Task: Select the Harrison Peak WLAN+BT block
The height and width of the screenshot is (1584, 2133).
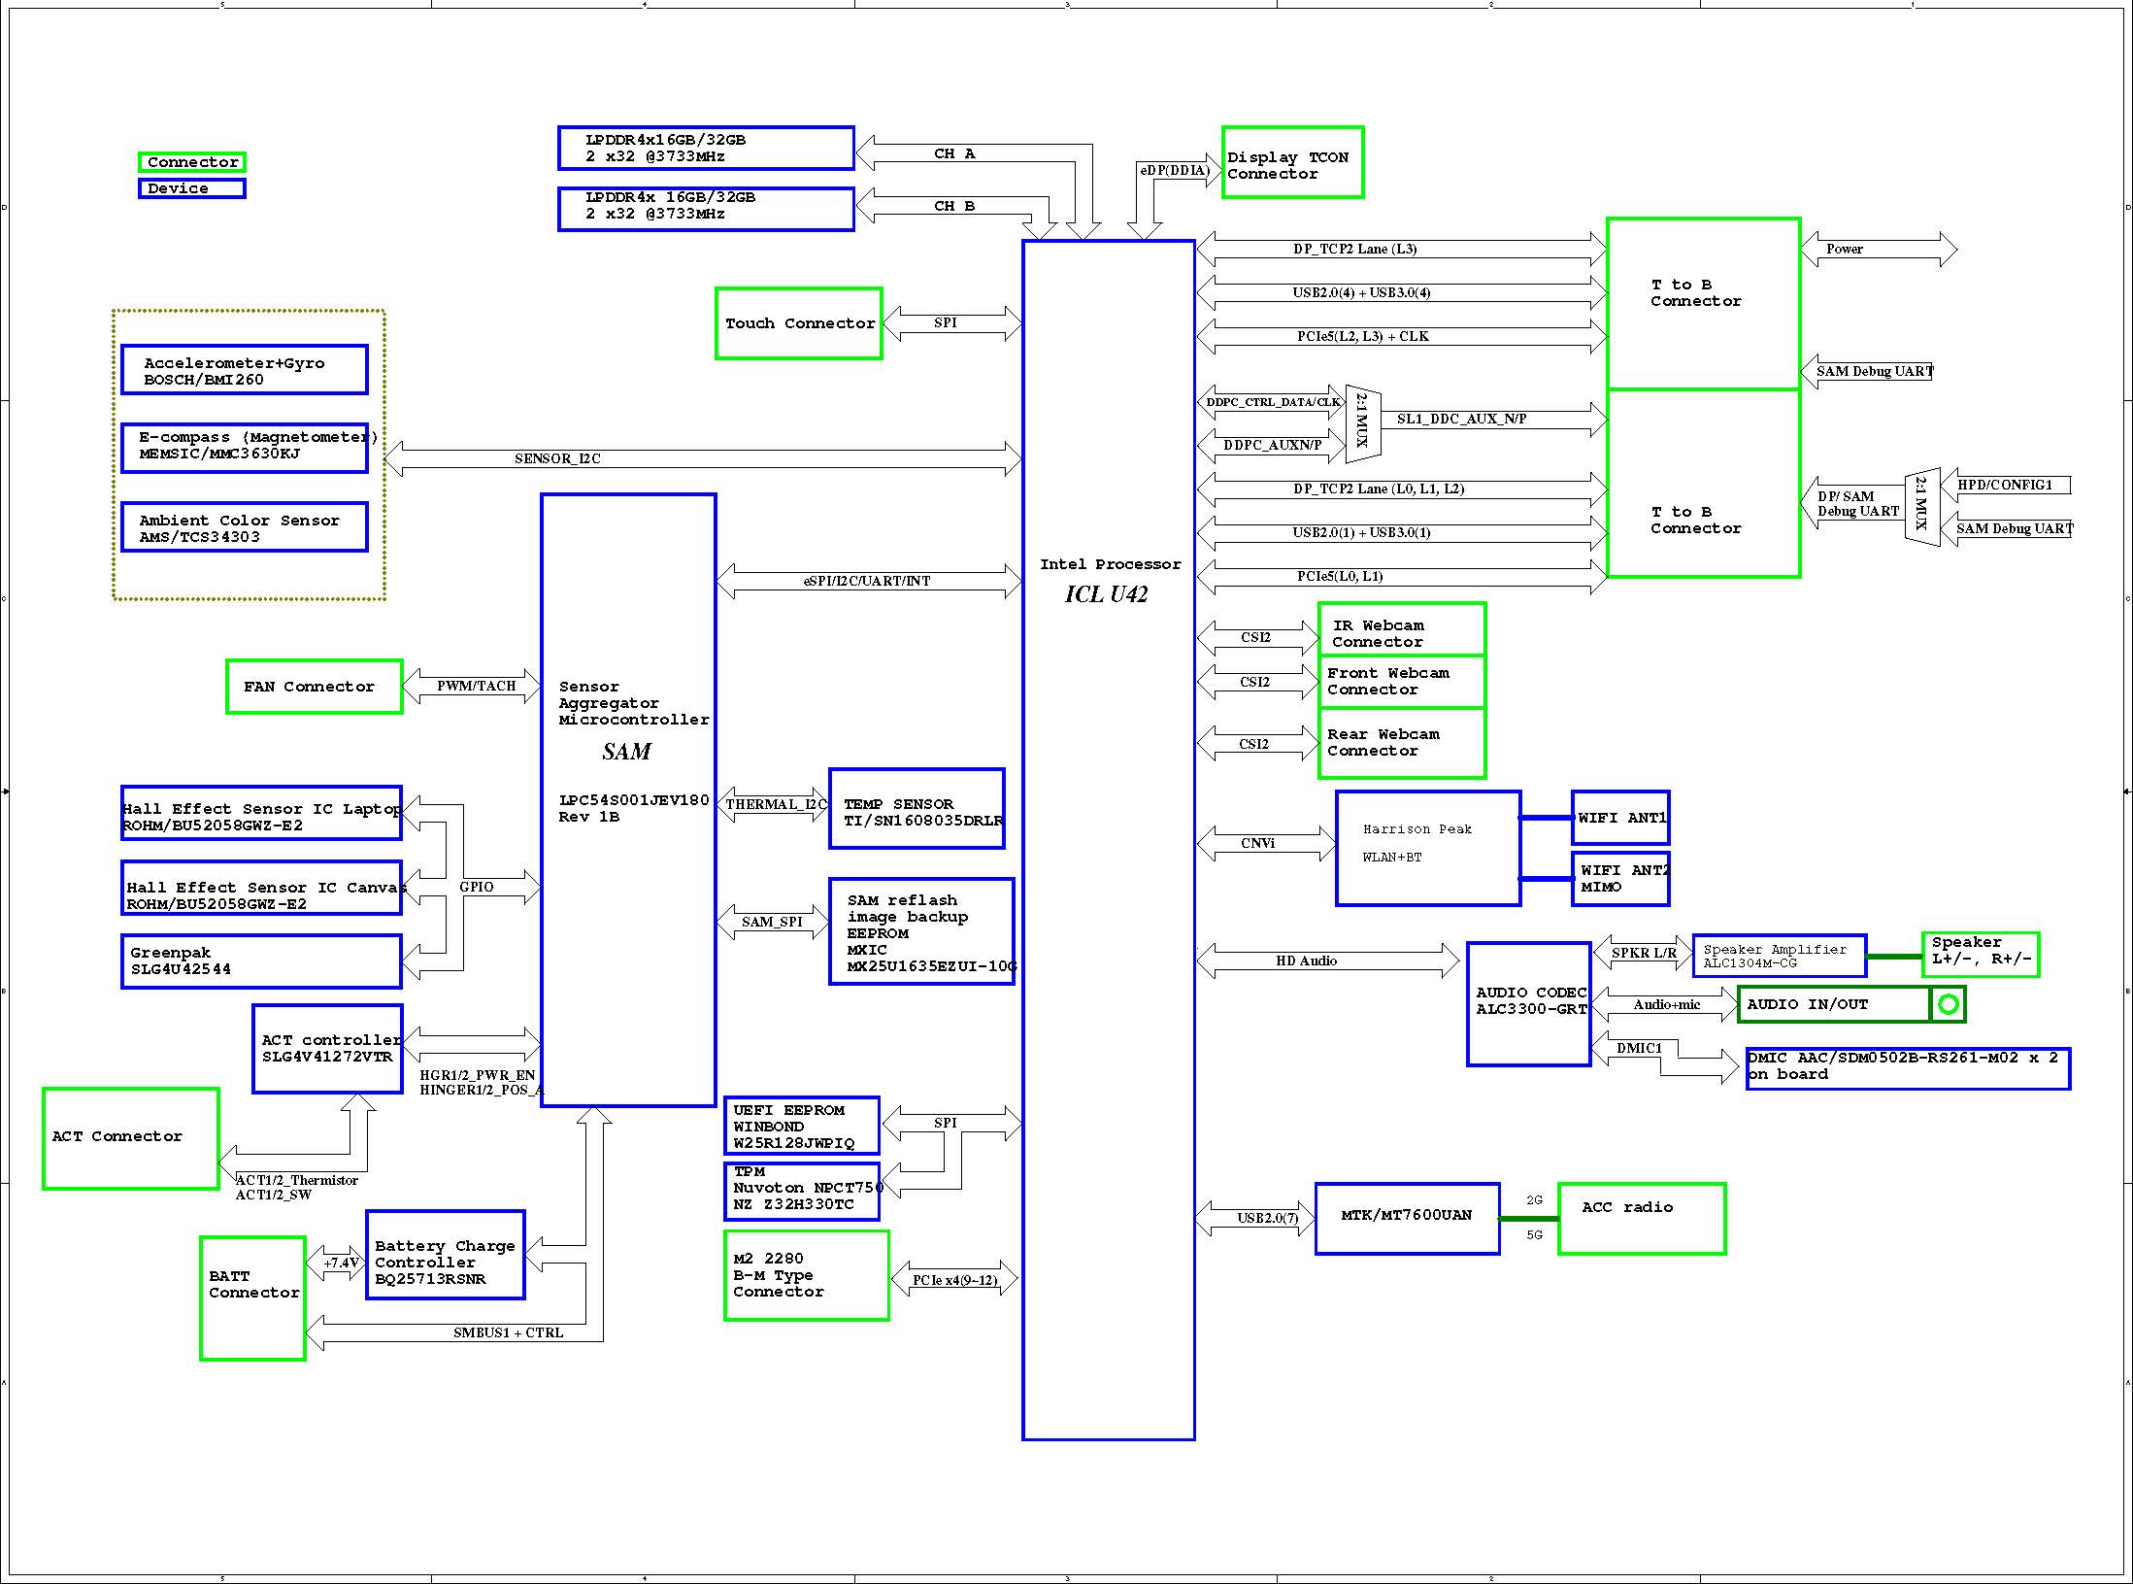Action: point(1428,849)
